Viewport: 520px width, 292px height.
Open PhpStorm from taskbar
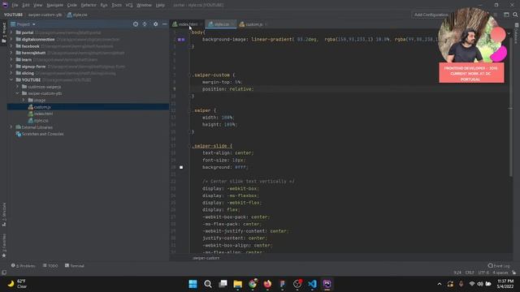[x=327, y=284]
